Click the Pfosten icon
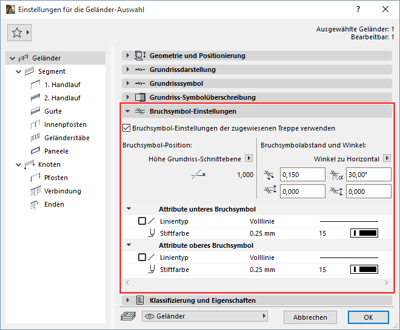The height and width of the screenshot is (330, 400). (36, 178)
